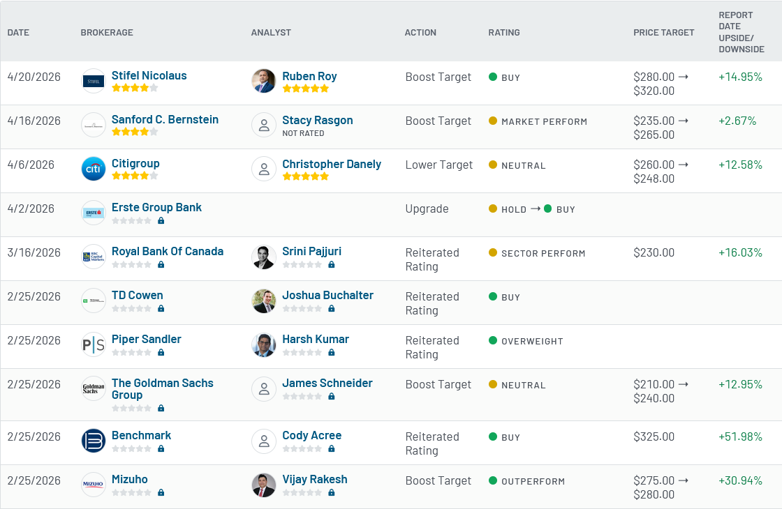The height and width of the screenshot is (509, 782).
Task: Open the Sanford C. Bernstein link
Action: pyautogui.click(x=165, y=119)
